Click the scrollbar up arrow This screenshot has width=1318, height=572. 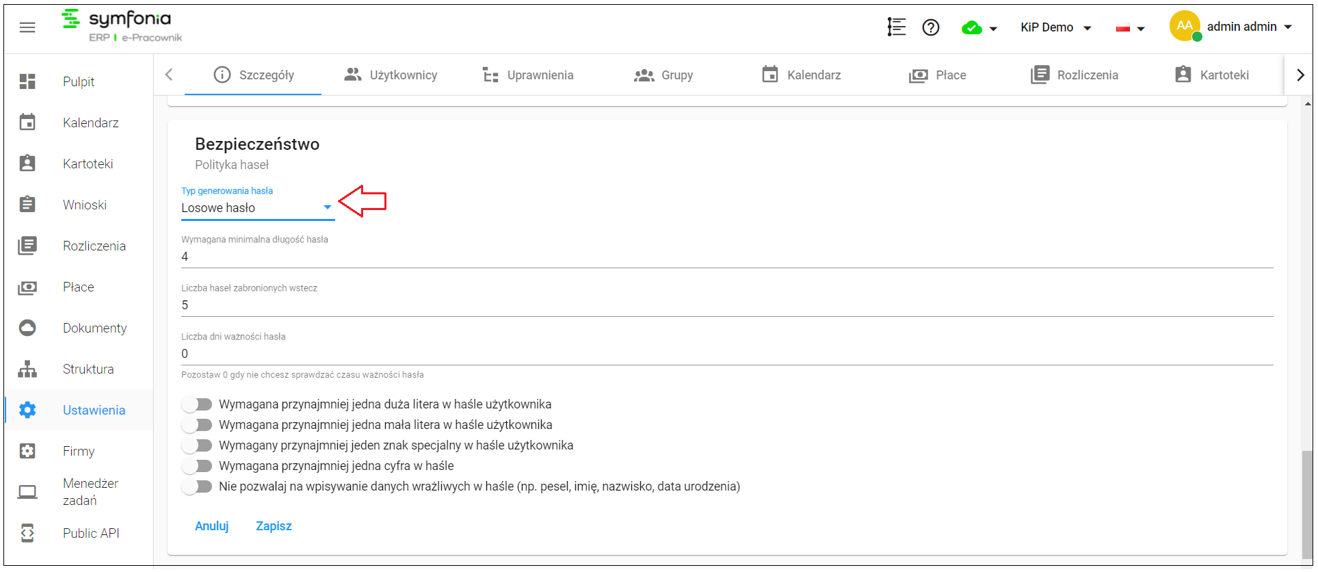pos(1308,104)
